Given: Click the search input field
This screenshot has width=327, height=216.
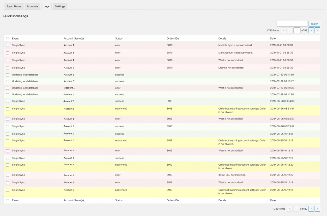Looking at the screenshot, I should point(292,24).
